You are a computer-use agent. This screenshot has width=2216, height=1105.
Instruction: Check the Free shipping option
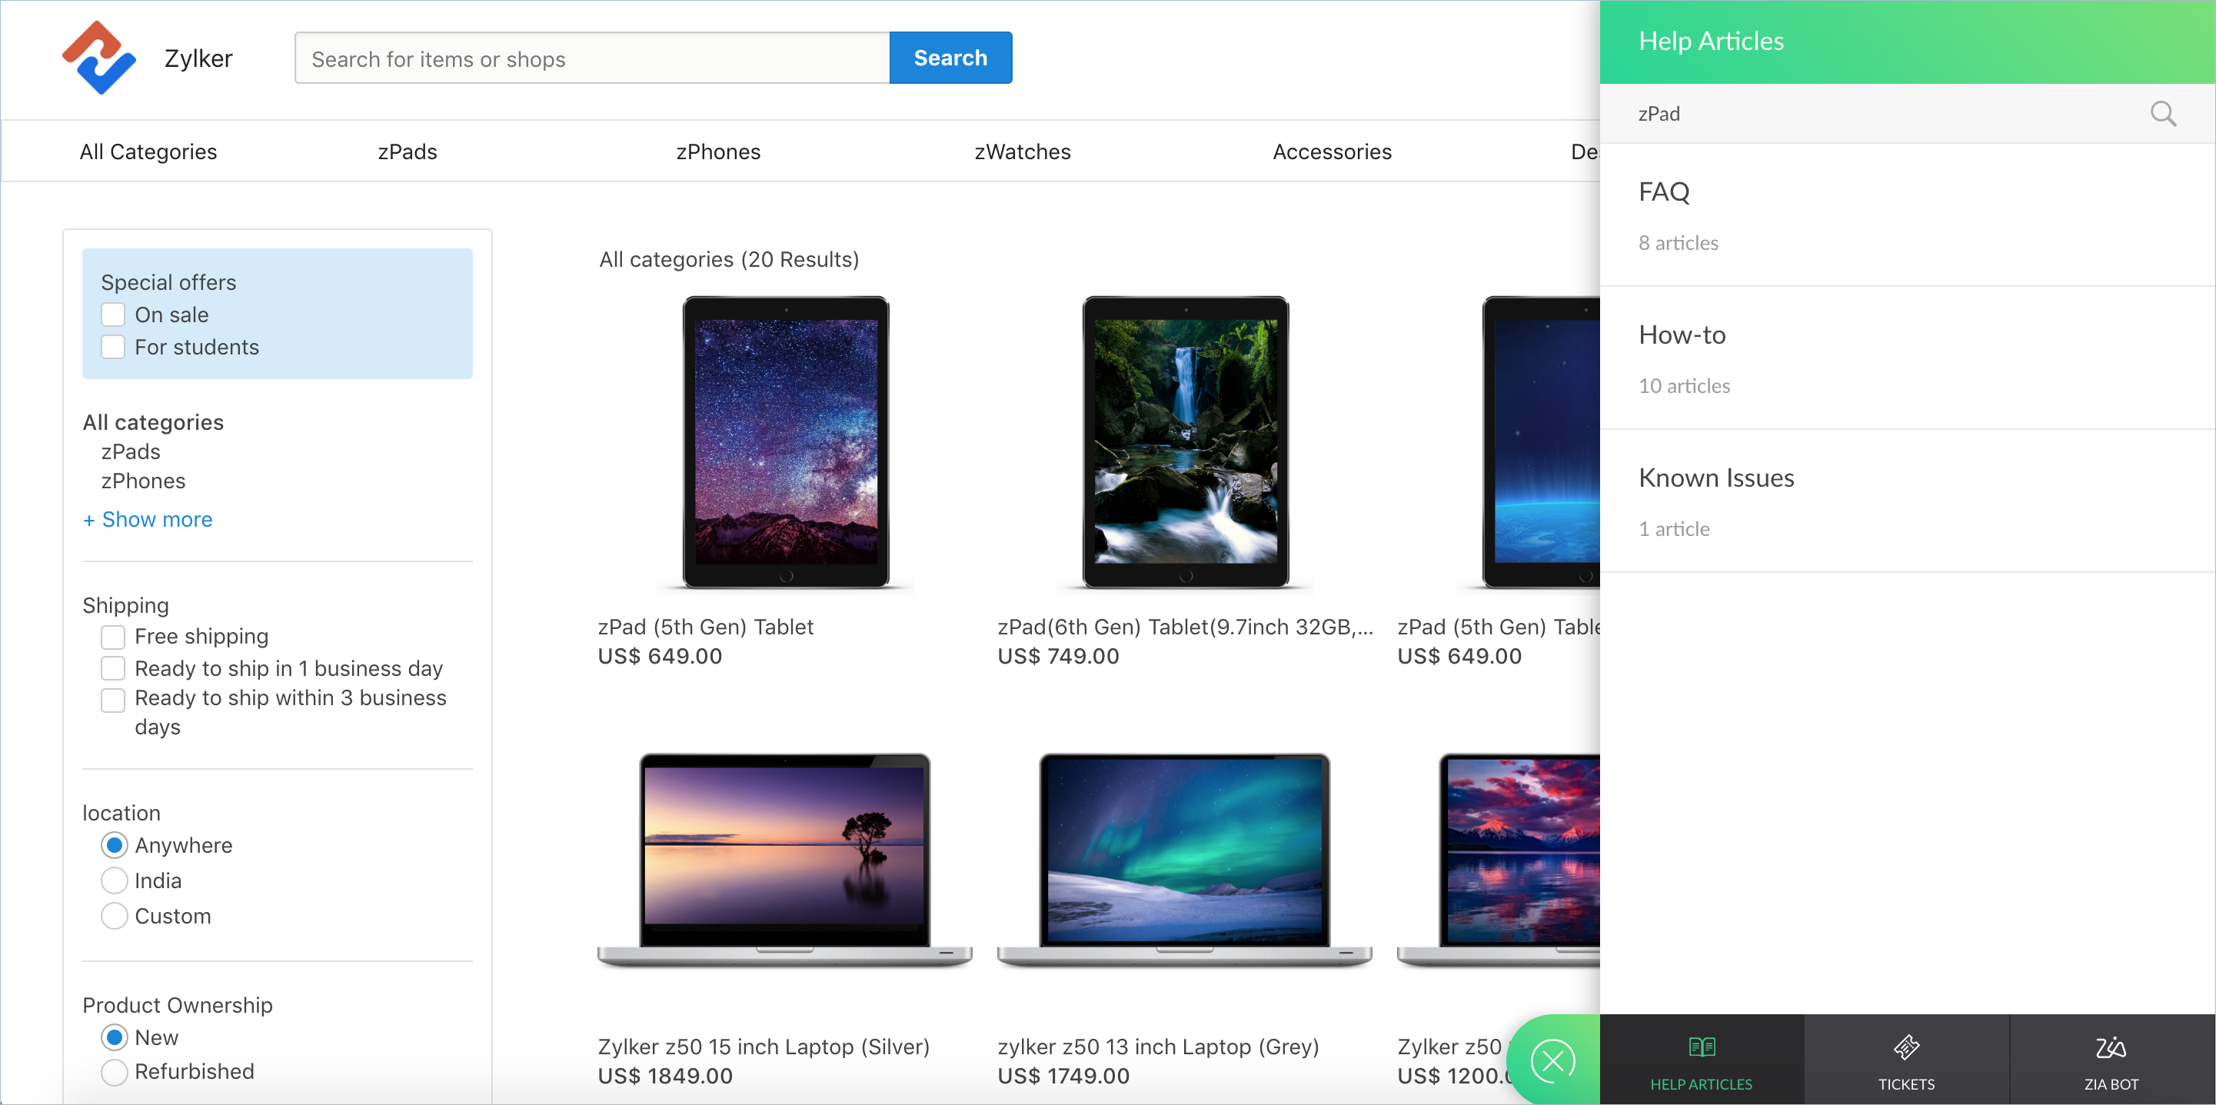tap(114, 637)
